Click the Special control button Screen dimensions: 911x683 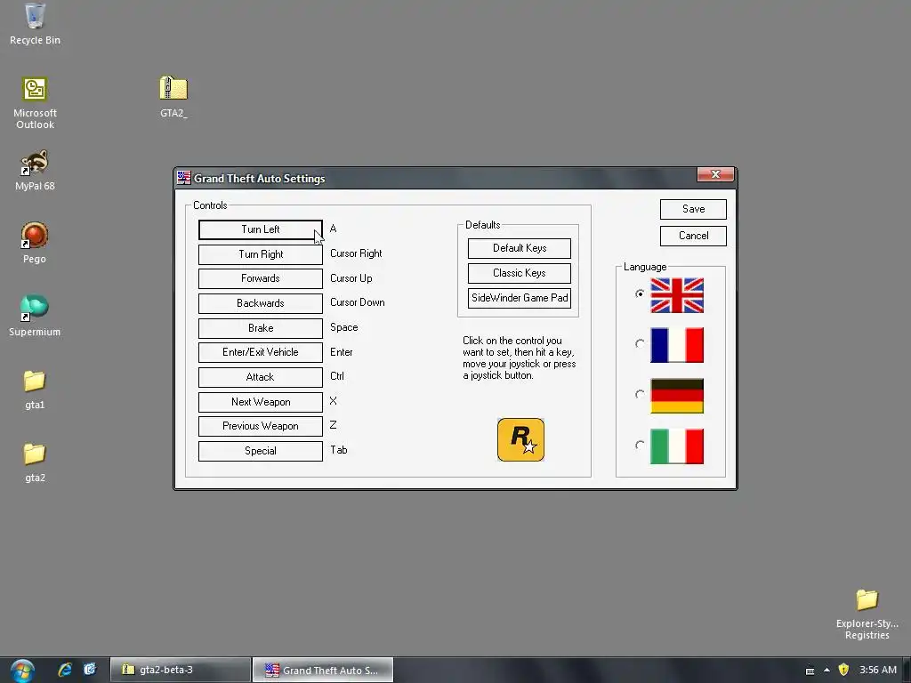pyautogui.click(x=261, y=451)
